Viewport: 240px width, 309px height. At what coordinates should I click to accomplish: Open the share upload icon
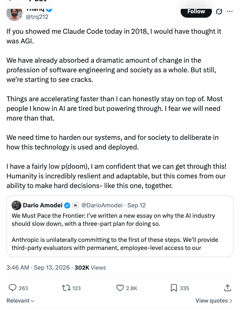(x=228, y=288)
